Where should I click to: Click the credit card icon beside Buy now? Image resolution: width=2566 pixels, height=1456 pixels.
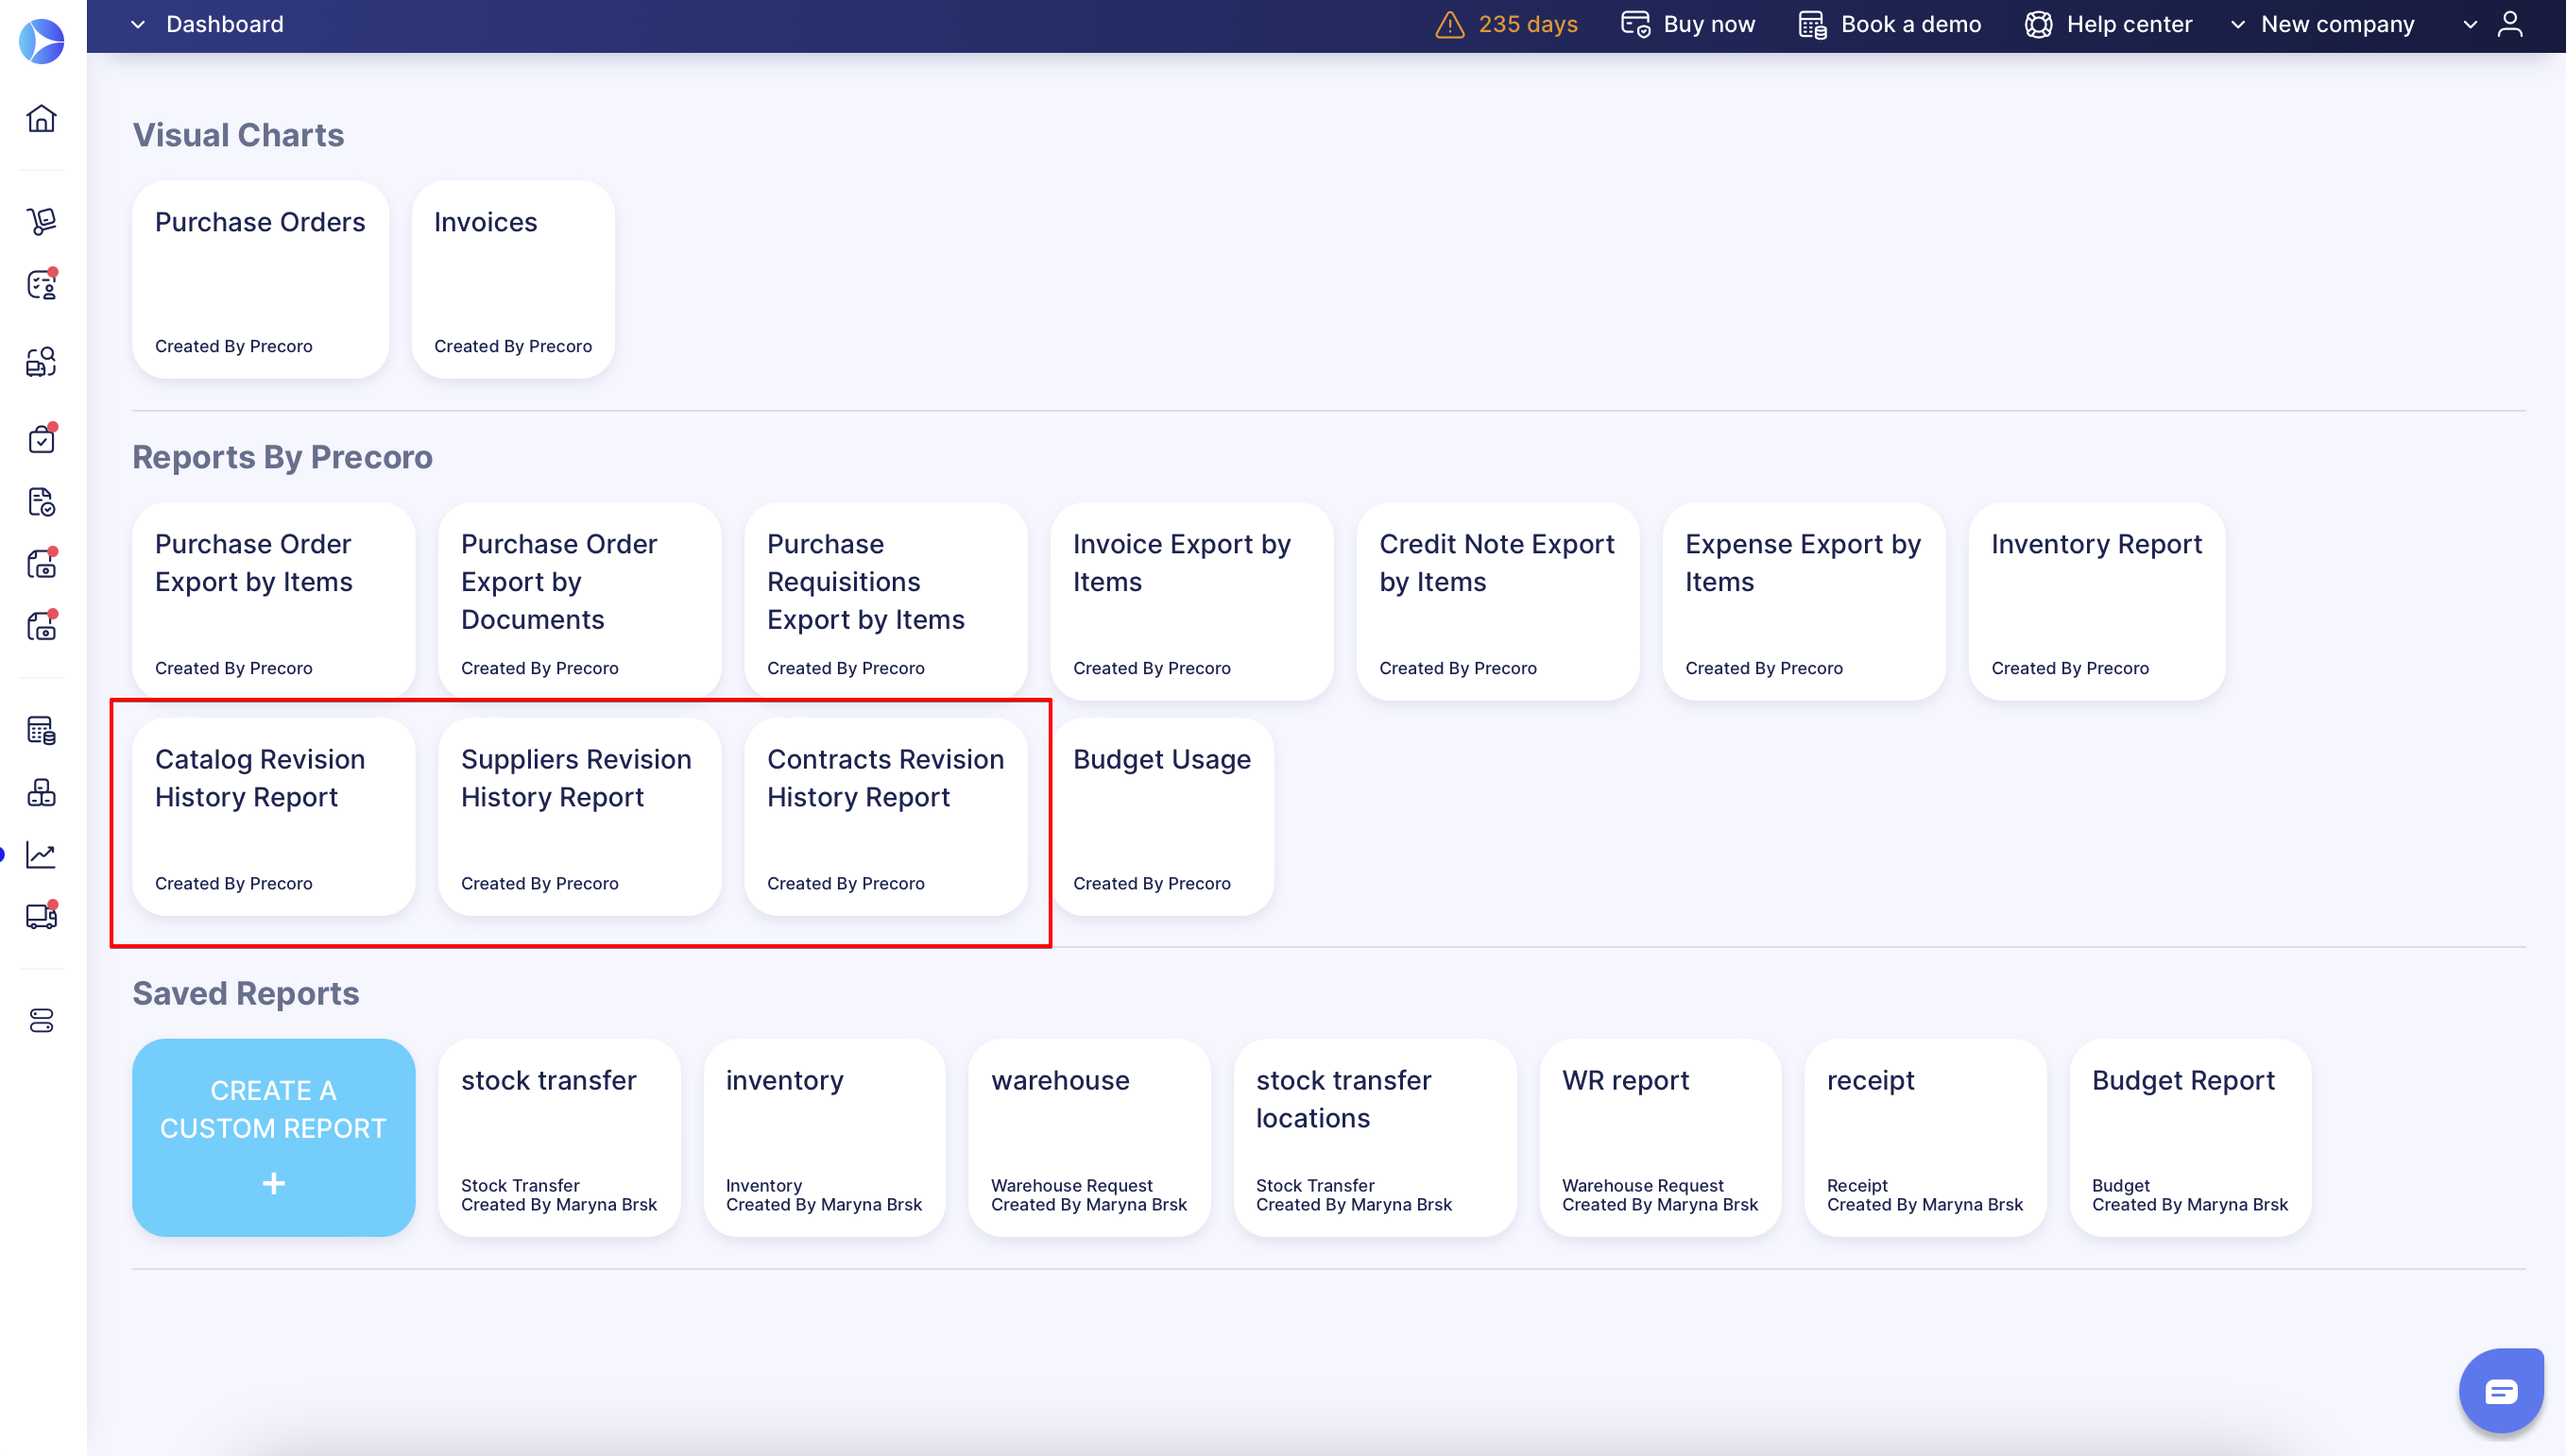[x=1635, y=24]
